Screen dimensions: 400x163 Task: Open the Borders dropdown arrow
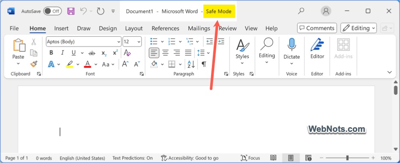pos(180,64)
